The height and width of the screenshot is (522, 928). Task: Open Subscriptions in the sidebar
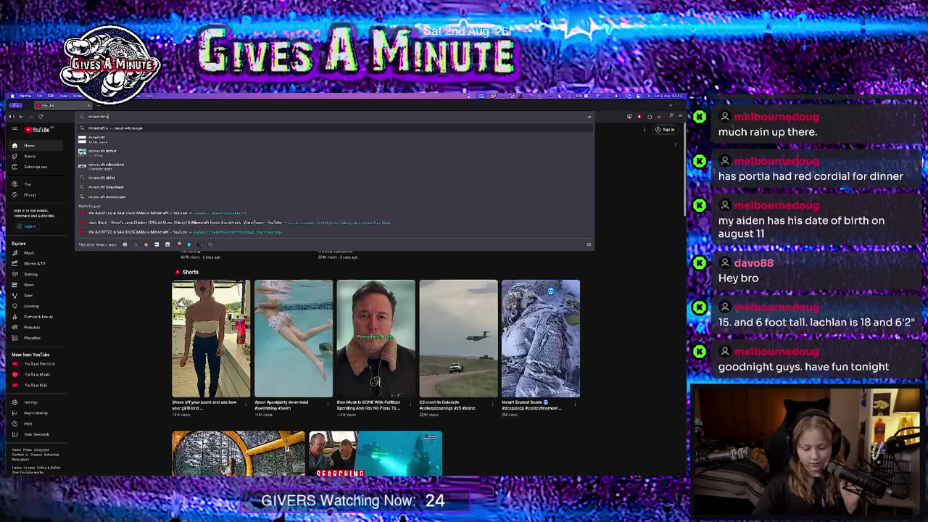point(35,167)
